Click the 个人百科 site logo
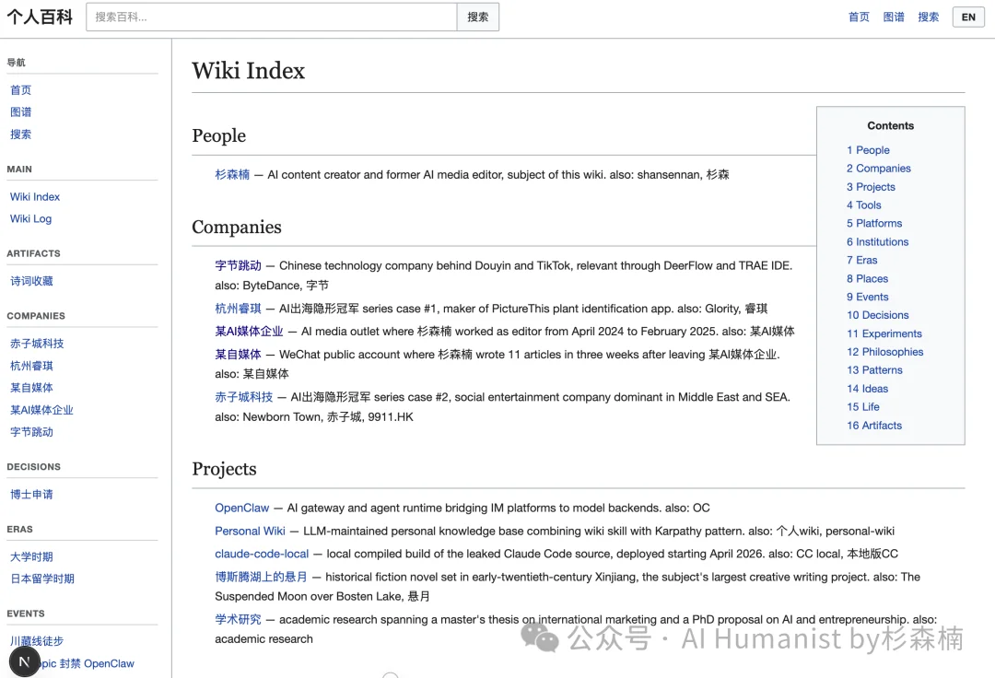Image resolution: width=995 pixels, height=678 pixels. coord(40,16)
